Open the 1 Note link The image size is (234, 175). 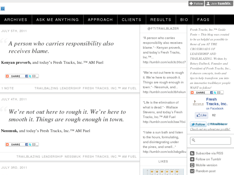[x=8, y=88]
